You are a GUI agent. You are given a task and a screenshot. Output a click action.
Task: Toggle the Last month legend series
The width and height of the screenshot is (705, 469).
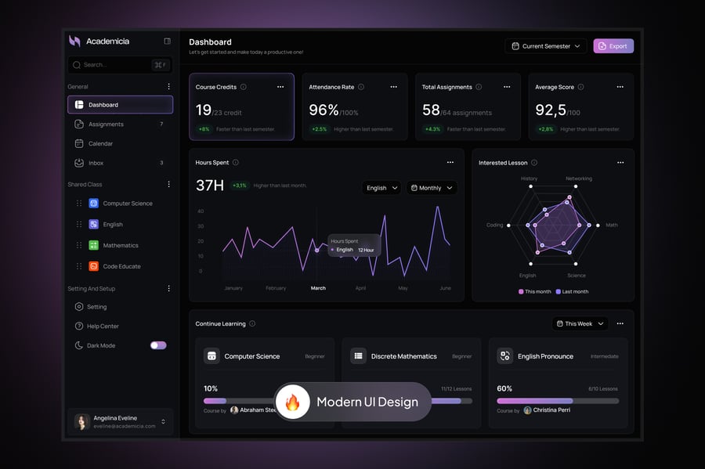[572, 291]
